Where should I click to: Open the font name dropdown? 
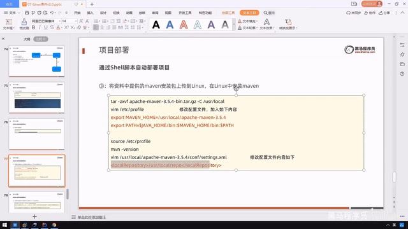click(x=59, y=21)
